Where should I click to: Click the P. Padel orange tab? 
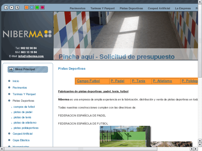tap(118, 81)
